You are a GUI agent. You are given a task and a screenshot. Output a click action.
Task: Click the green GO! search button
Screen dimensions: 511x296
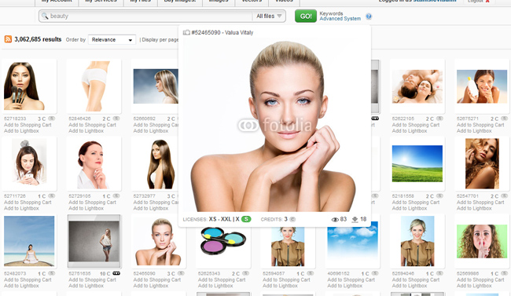306,16
